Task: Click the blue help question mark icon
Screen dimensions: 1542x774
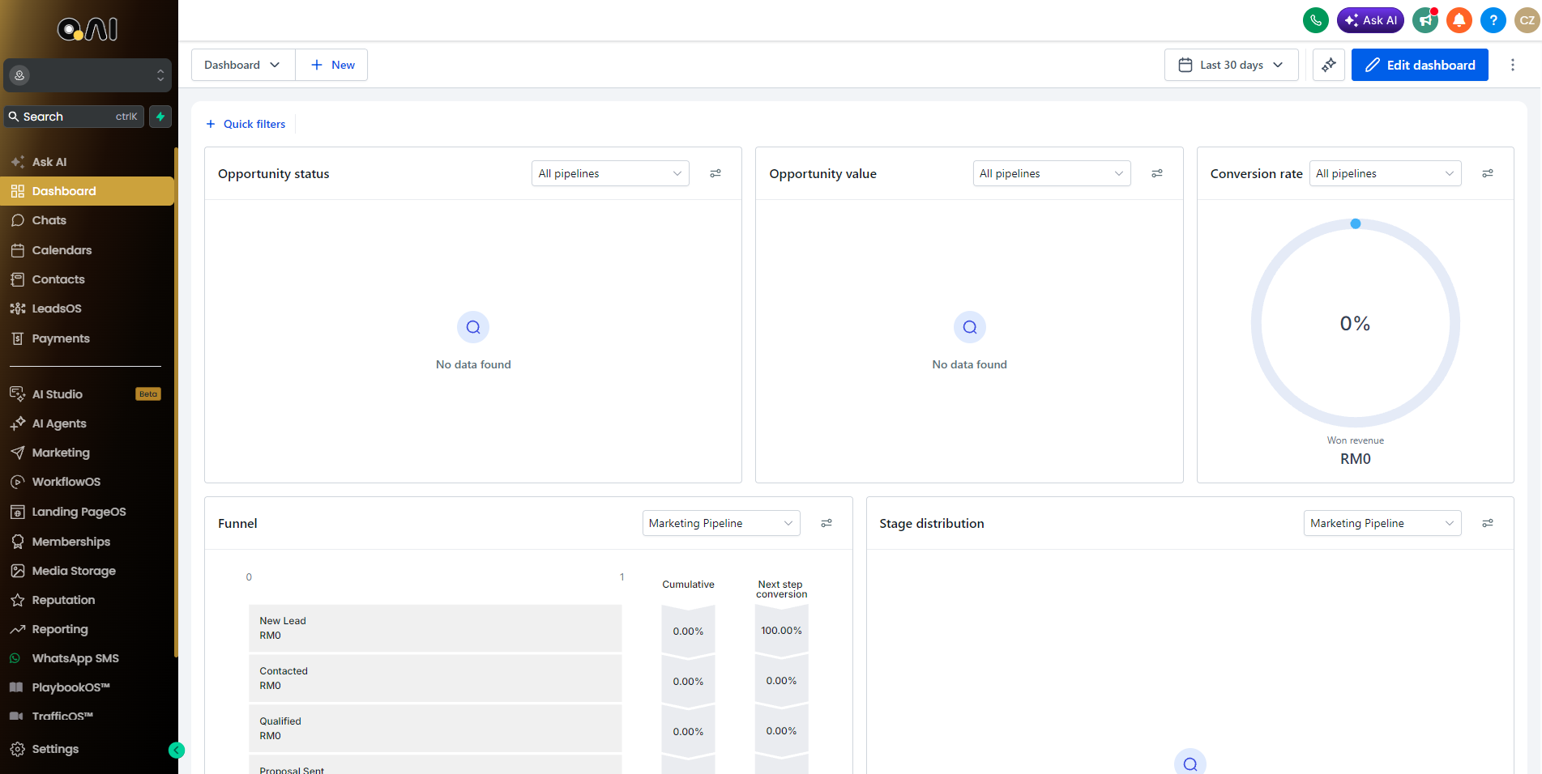Action: click(x=1493, y=20)
